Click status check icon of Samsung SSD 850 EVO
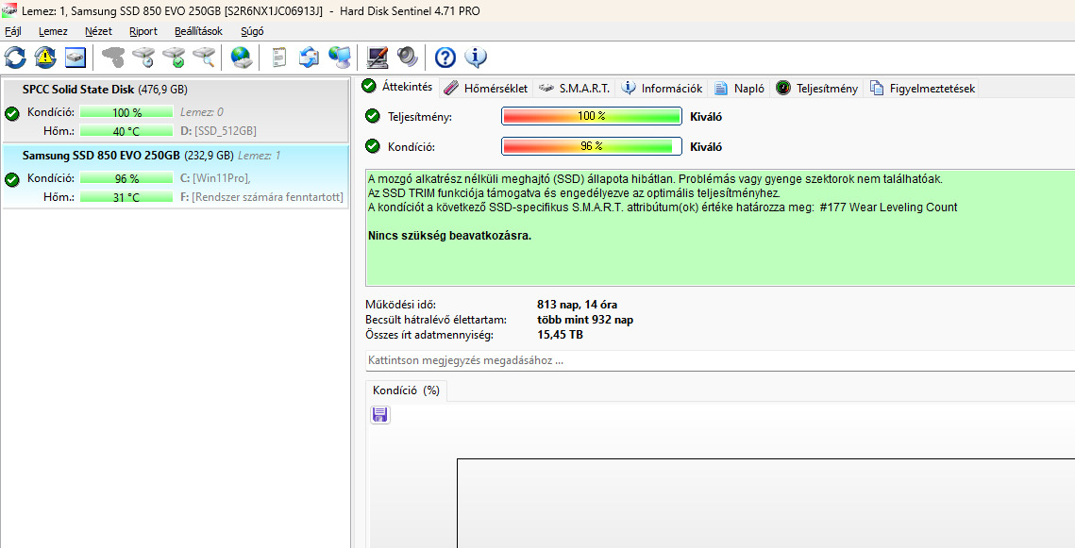The height and width of the screenshot is (548, 1075). click(11, 179)
